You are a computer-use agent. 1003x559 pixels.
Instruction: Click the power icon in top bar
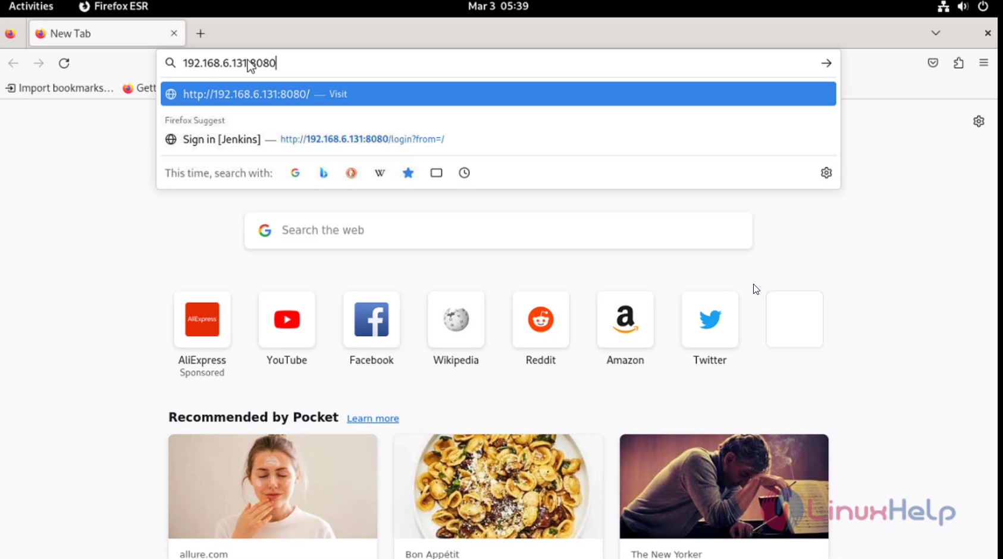pyautogui.click(x=983, y=7)
